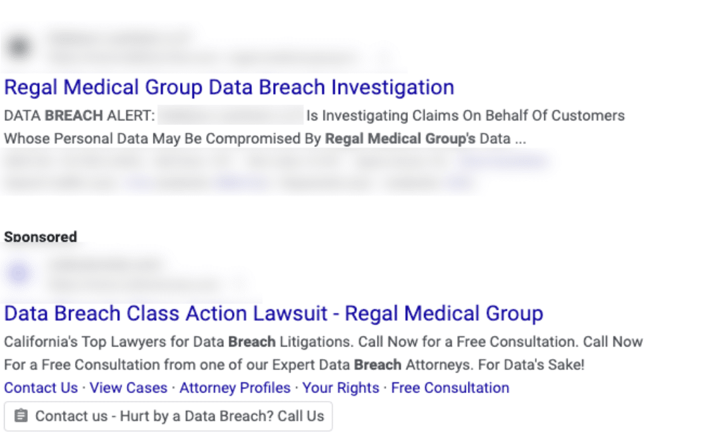707x439 pixels.
Task: Click the clipboard icon inside the Contact us button
Action: click(x=21, y=416)
